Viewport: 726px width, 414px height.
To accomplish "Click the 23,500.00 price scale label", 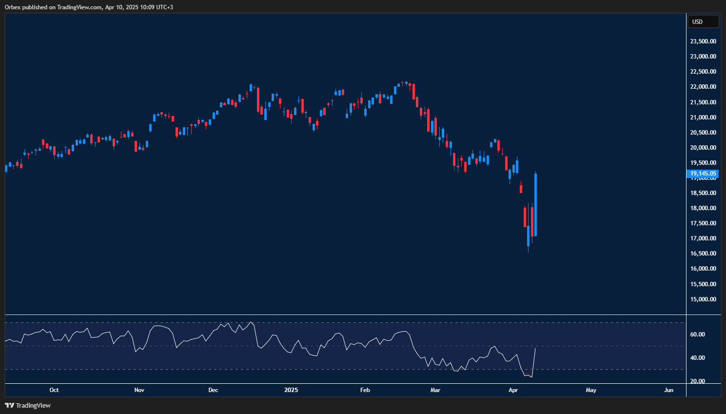I will pyautogui.click(x=703, y=41).
